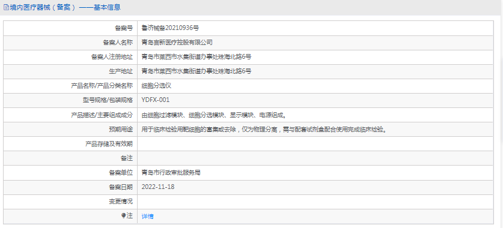Select the model value YDFX-001
The height and width of the screenshot is (228, 503).
click(156, 100)
